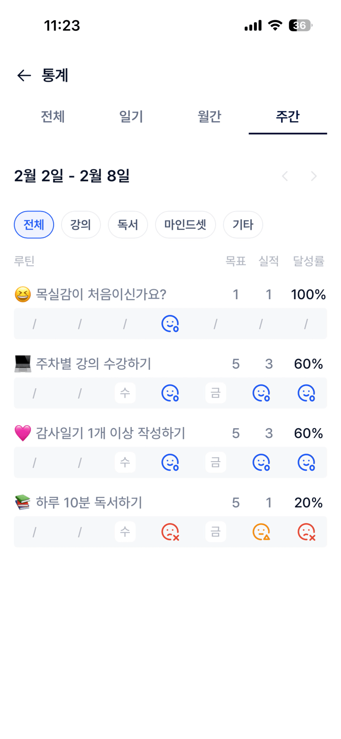The height and width of the screenshot is (739, 341).
Task: Open the 주차별 강의 수강하기 routine
Action: (94, 364)
